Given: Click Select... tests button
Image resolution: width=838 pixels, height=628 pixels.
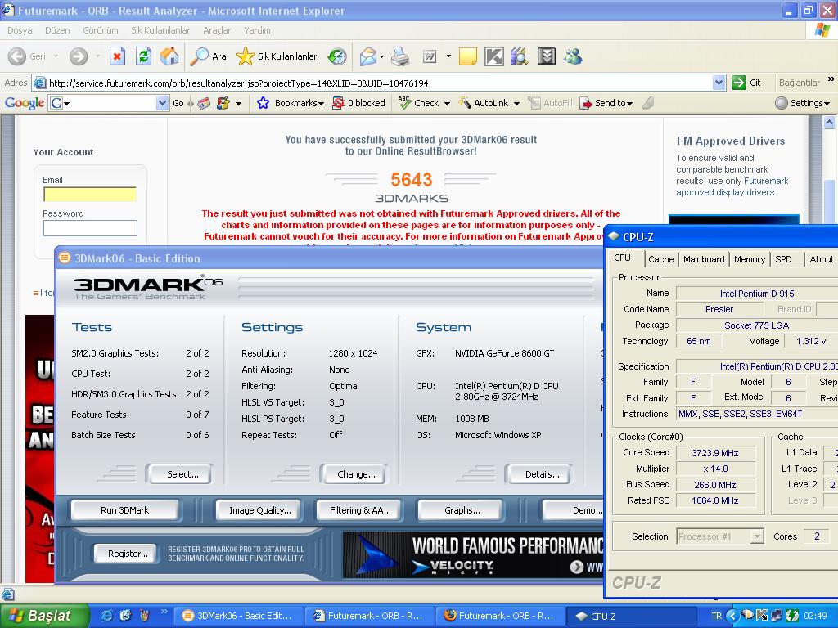Looking at the screenshot, I should click(182, 474).
